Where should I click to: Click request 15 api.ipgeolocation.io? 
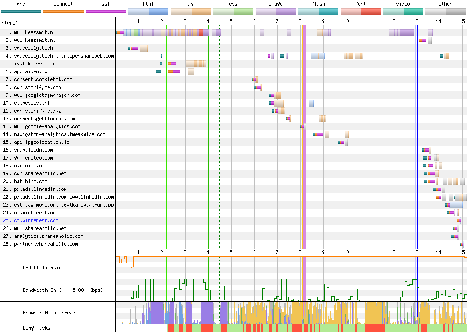[42, 142]
